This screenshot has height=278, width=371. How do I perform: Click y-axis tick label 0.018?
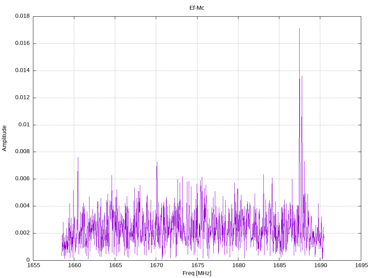[22, 16]
